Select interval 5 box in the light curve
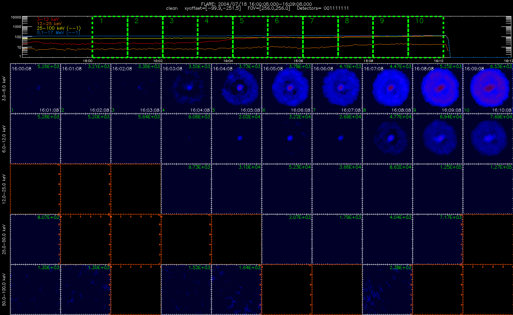513x315 pixels. [250, 37]
